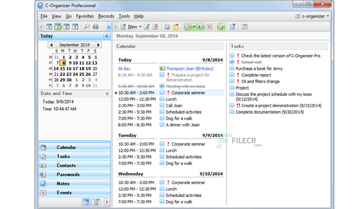Open the search magnifier tool

coord(87,27)
